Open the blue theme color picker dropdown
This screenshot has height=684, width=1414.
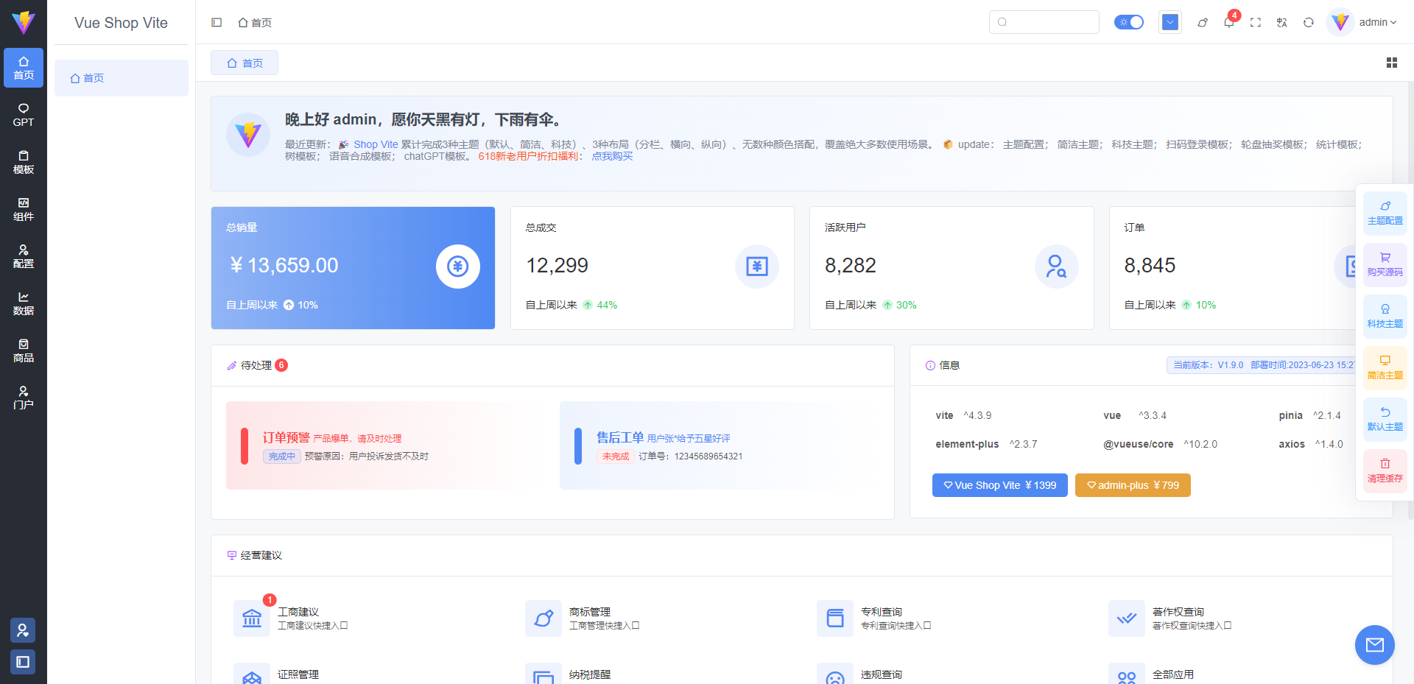coord(1170,22)
